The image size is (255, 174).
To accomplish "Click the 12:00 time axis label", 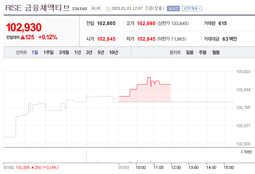I will coord(176,167).
